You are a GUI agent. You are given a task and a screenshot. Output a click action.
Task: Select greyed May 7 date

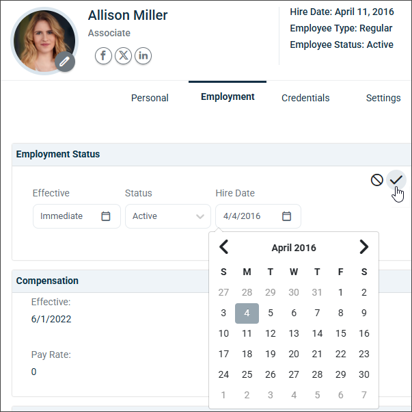[x=364, y=395]
